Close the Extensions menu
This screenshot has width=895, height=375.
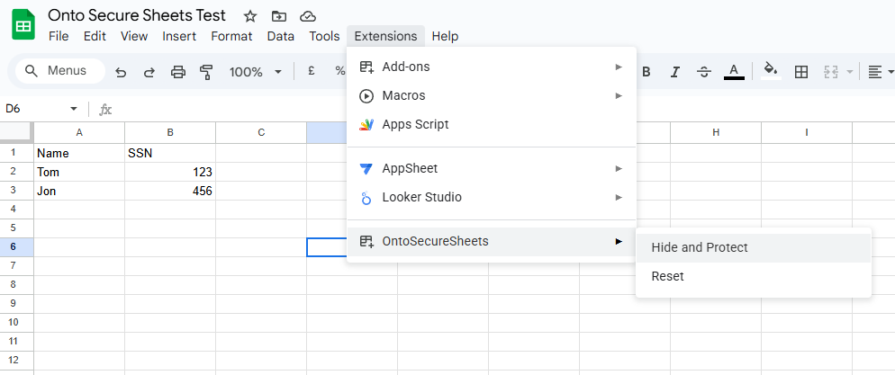point(386,37)
